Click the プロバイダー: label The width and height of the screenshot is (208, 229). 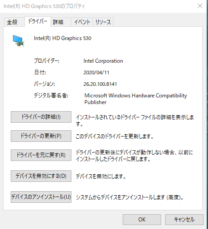pyautogui.click(x=46, y=61)
